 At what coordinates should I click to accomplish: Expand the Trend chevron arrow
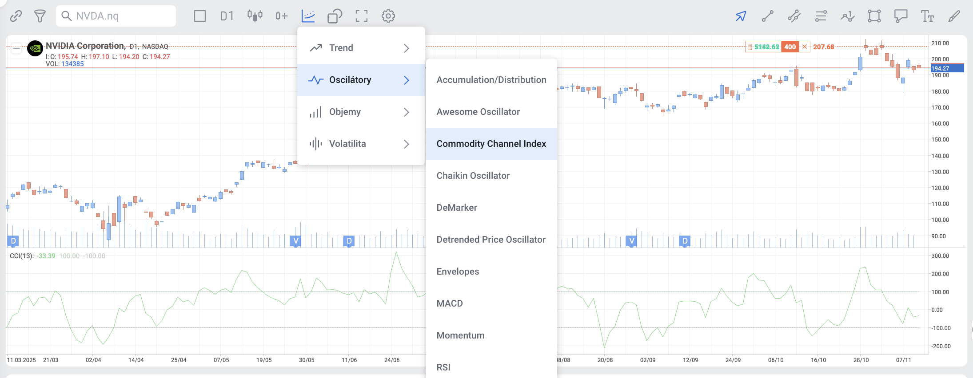(x=407, y=48)
